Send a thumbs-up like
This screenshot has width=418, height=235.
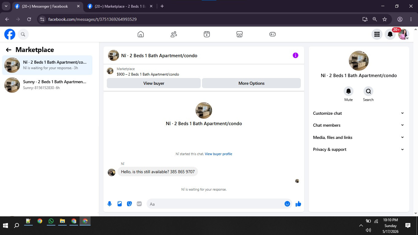pyautogui.click(x=298, y=204)
